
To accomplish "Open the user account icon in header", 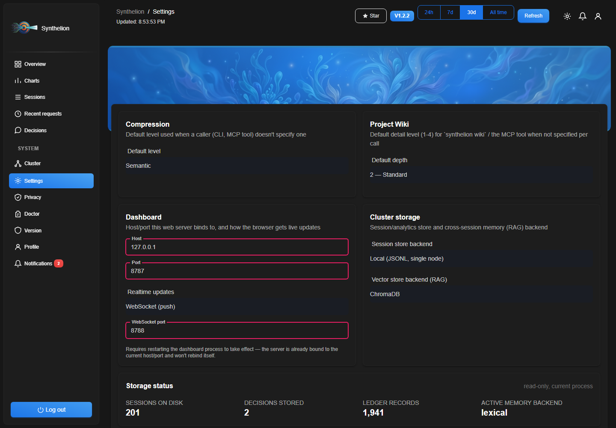I will [x=598, y=16].
